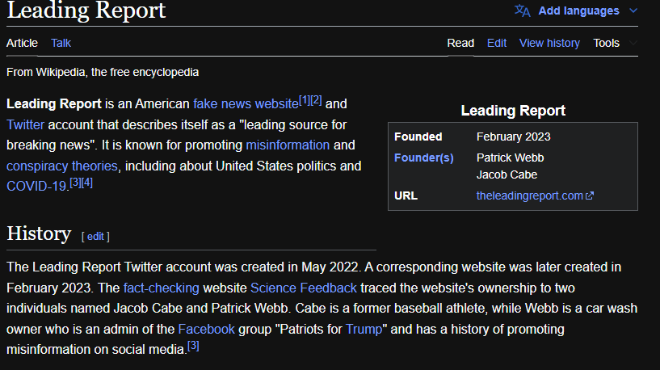Edit the History section
Image resolution: width=660 pixels, height=370 pixels.
95,237
